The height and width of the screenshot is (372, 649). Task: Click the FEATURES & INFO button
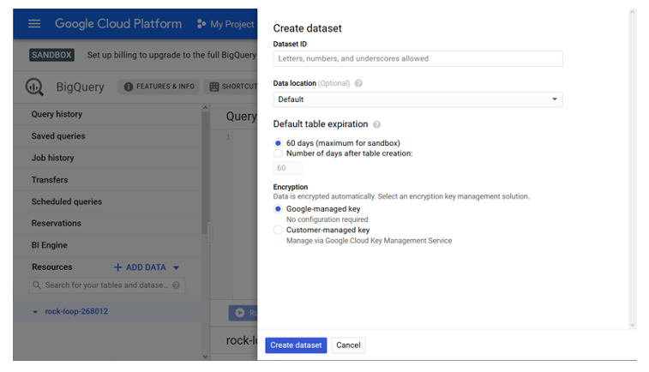(159, 87)
